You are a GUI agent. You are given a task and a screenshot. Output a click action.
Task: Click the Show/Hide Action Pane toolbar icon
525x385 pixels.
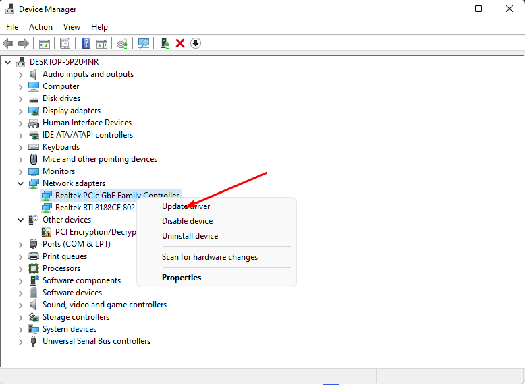pyautogui.click(x=102, y=43)
